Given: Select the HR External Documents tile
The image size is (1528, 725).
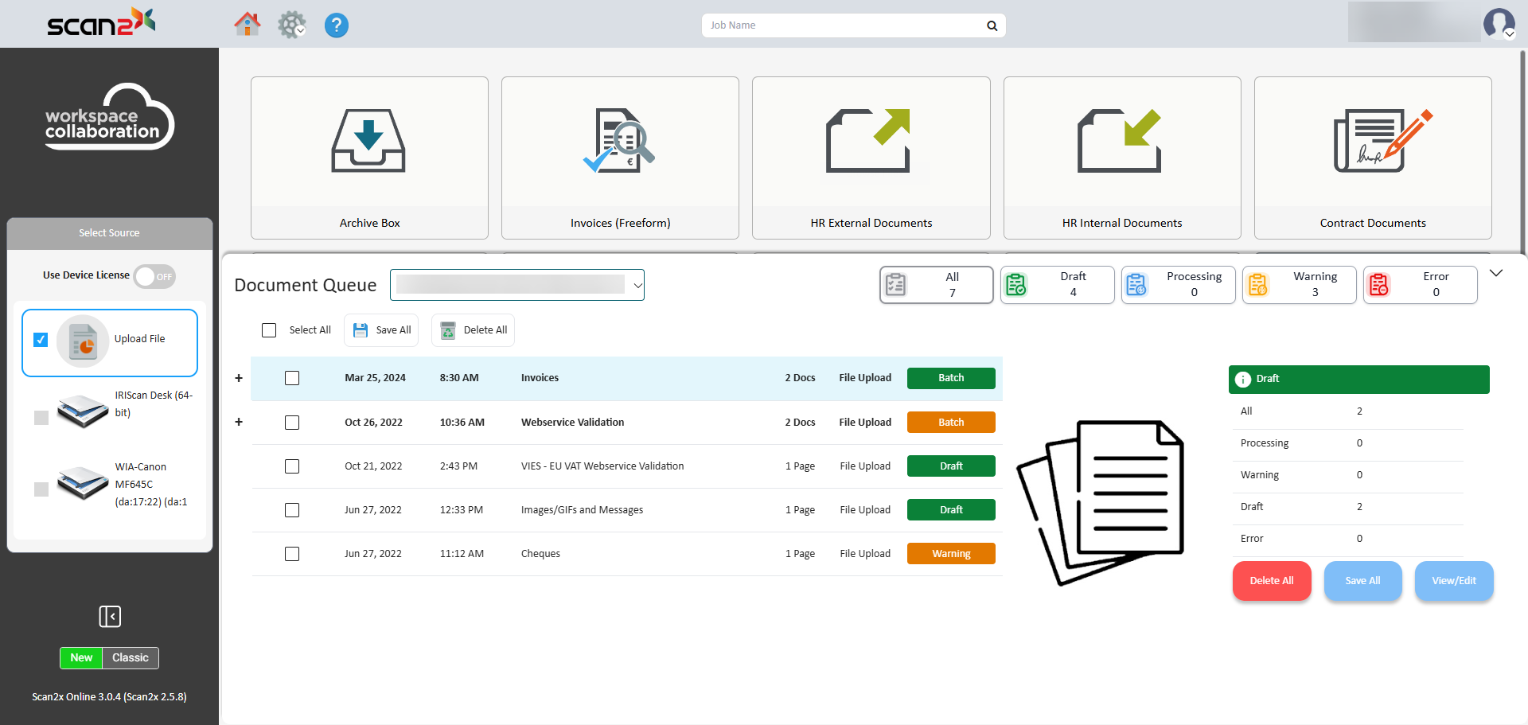Looking at the screenshot, I should pos(871,158).
